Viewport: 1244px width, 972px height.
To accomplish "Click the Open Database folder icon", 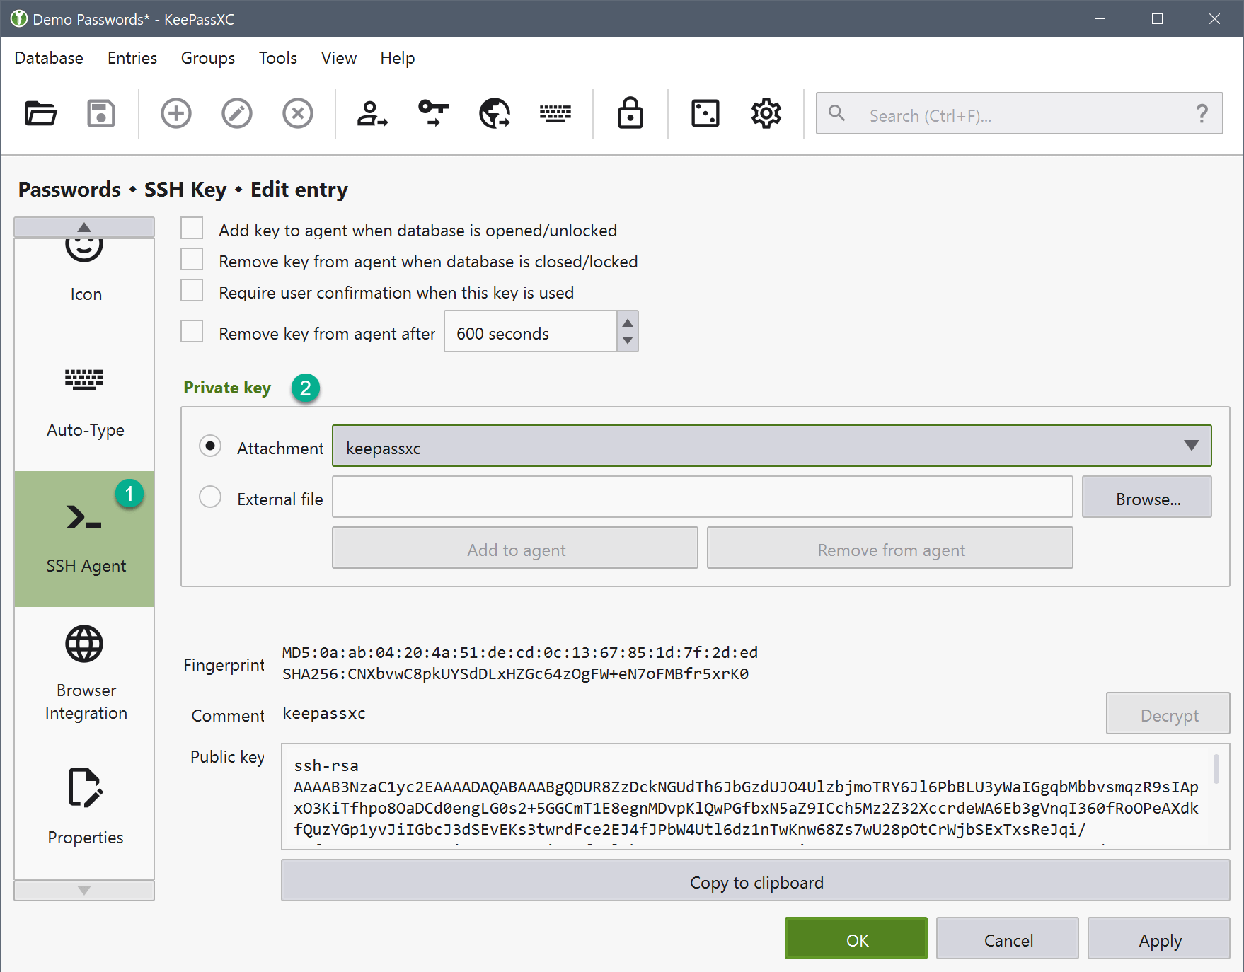I will tap(40, 113).
